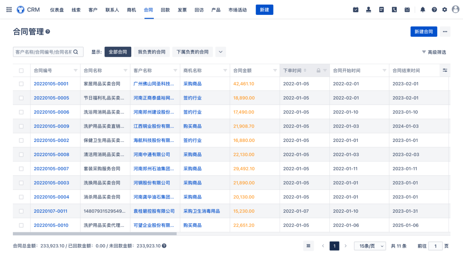Open the notifications bell
This screenshot has width=463, height=260.
tap(423, 10)
